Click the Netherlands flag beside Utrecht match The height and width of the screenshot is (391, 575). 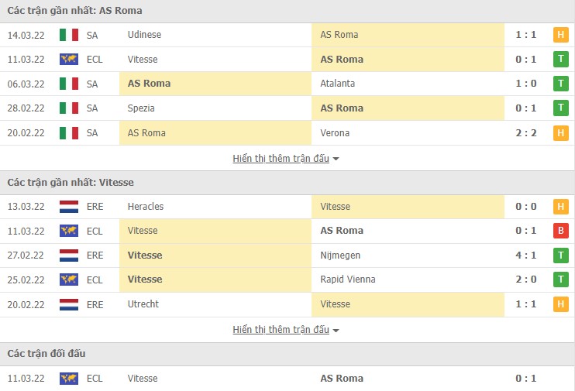pyautogui.click(x=69, y=304)
